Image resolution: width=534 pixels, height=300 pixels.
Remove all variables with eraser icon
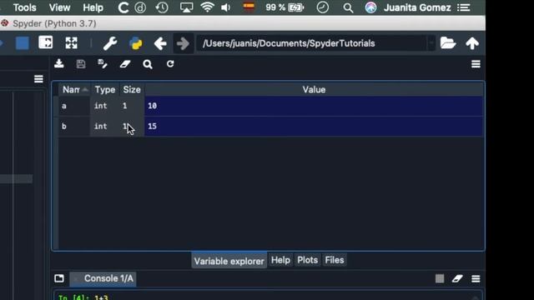125,64
